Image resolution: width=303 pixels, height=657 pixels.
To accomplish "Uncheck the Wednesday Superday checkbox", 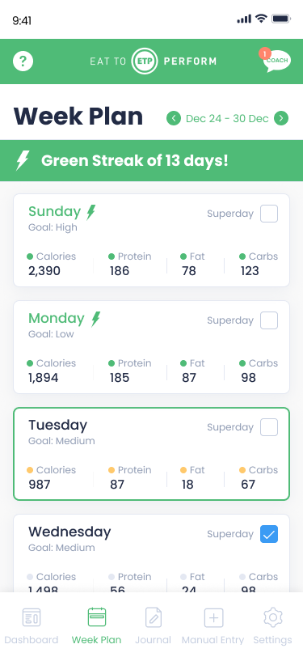I will (x=269, y=534).
